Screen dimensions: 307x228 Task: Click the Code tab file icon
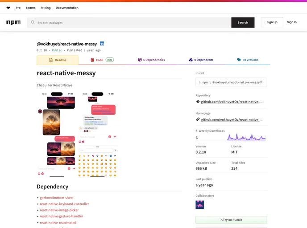[92, 60]
